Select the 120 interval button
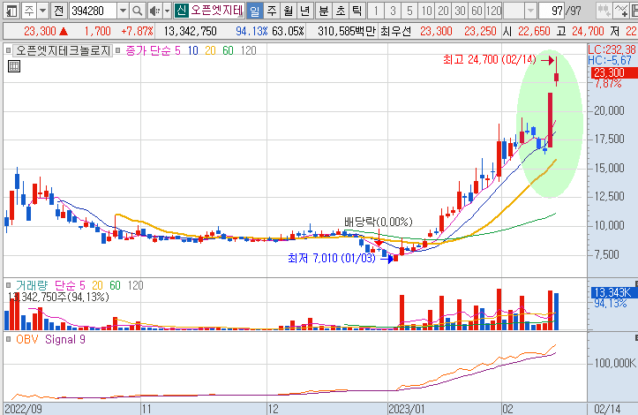Viewport: 638px width, 415px height. 493,11
